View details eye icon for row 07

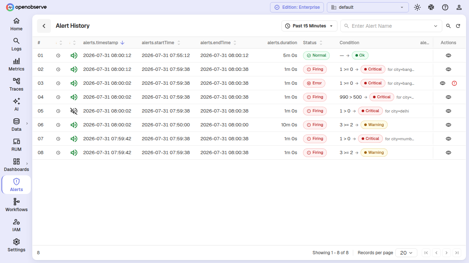[448, 139]
